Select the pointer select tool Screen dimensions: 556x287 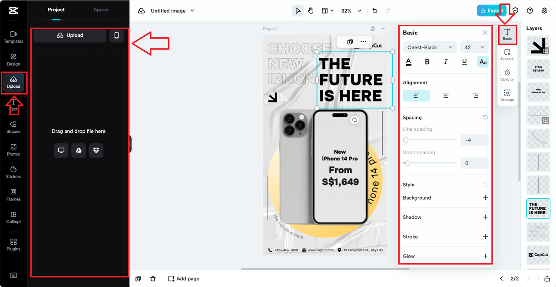(298, 11)
